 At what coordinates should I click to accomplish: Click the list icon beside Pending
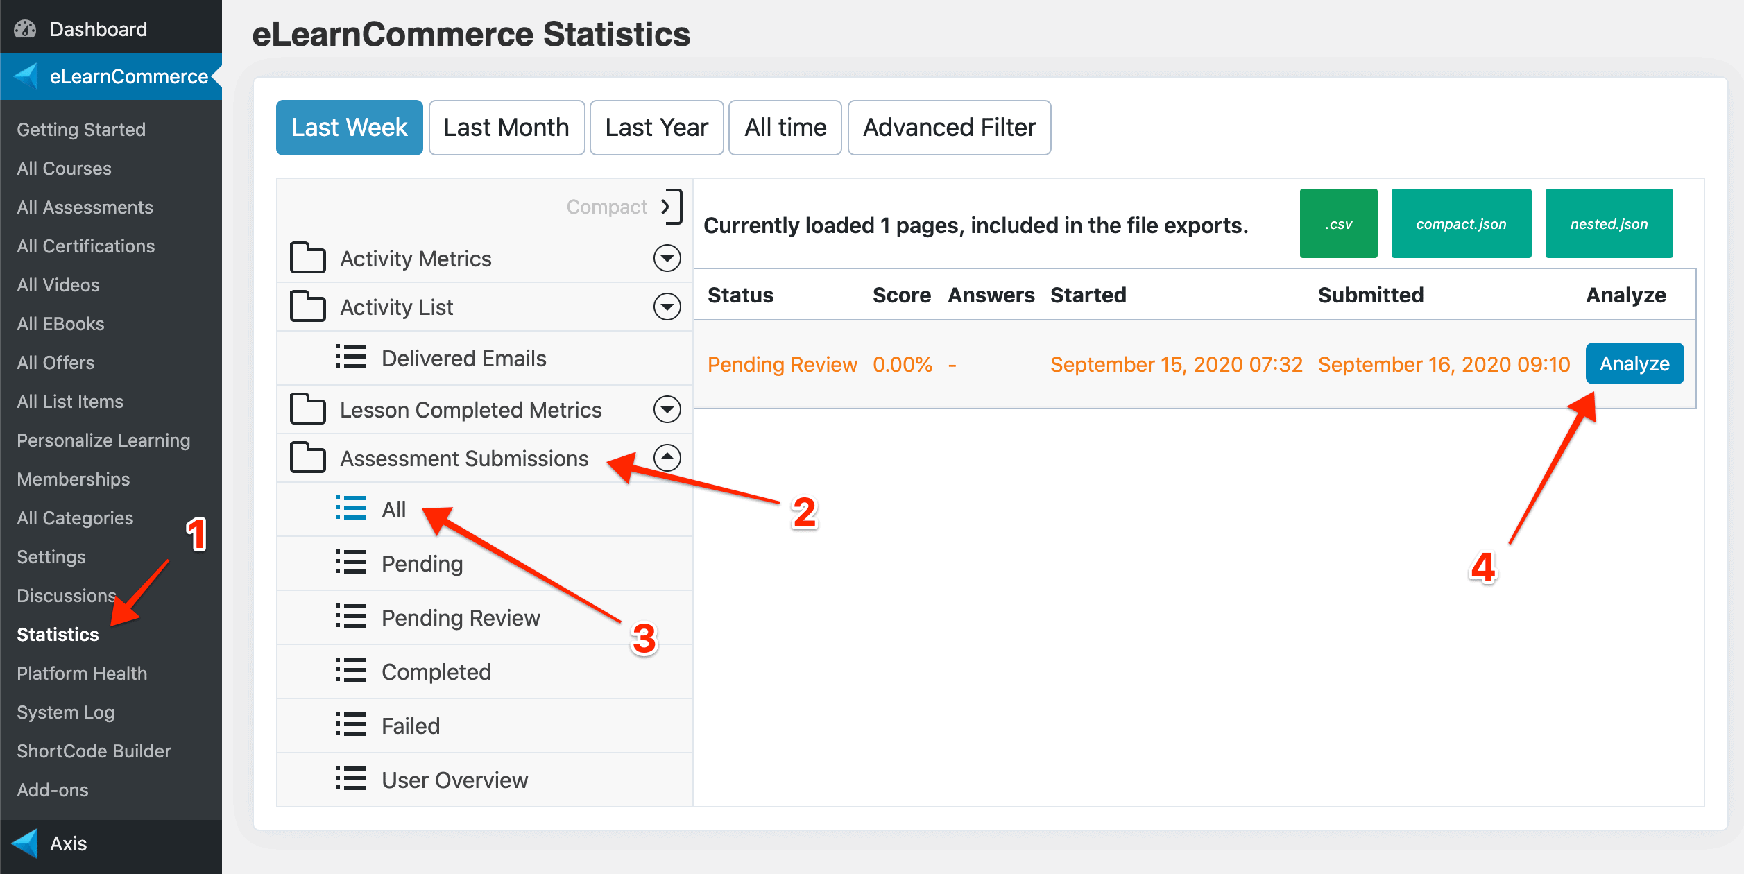pyautogui.click(x=351, y=563)
